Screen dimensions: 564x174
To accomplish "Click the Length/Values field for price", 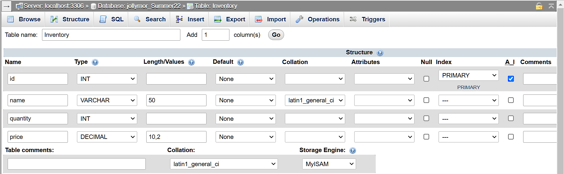I will tap(176, 137).
